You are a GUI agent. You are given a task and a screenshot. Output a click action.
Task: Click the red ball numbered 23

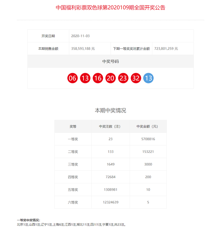click(x=123, y=78)
